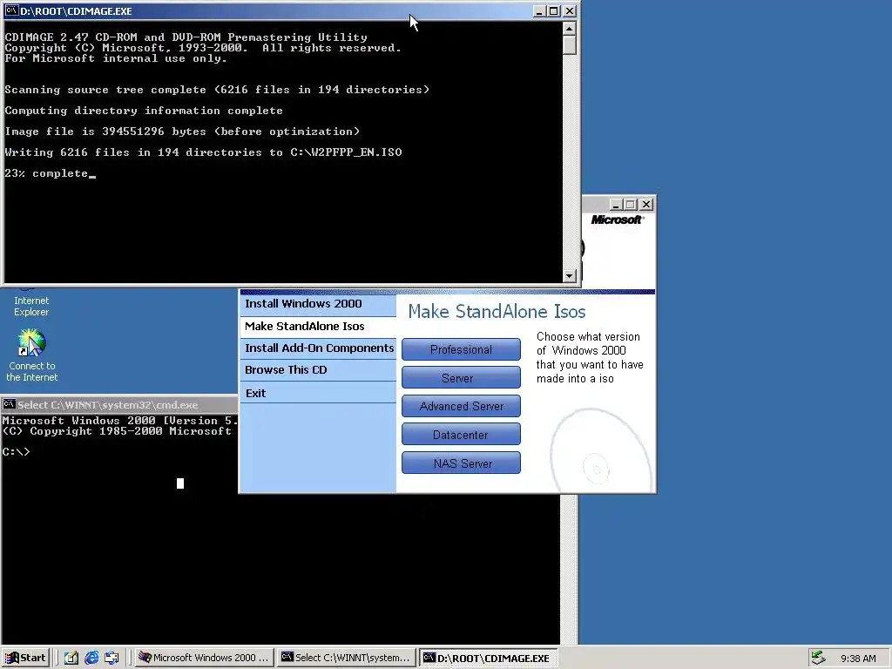Click CDIMAGE scrollbar up arrow
Image resolution: width=892 pixels, height=669 pixels.
point(570,28)
